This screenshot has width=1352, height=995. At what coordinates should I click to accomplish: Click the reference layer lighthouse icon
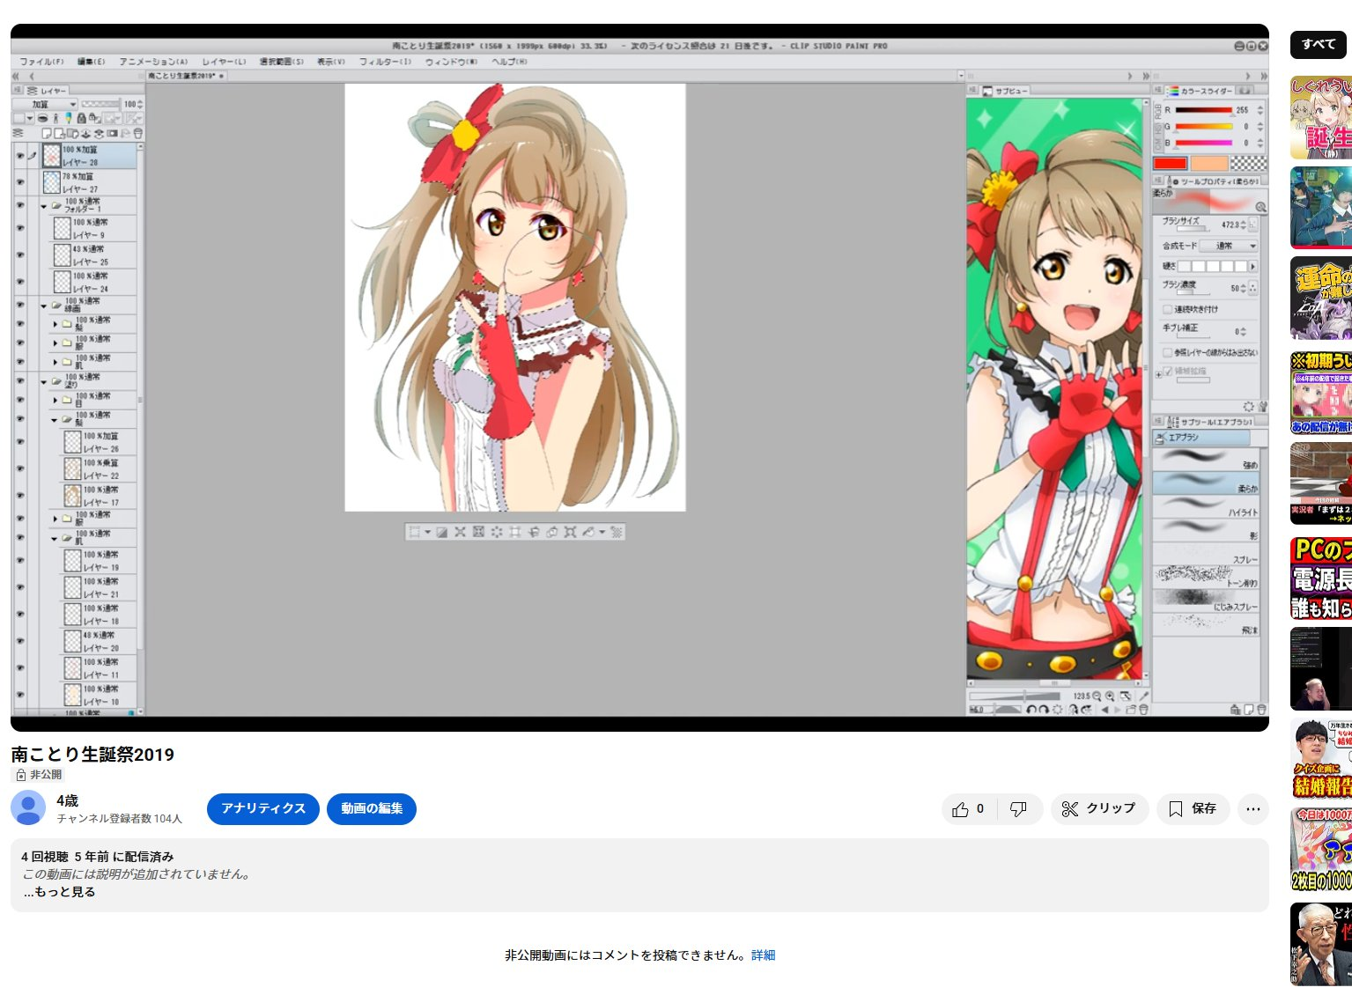pyautogui.click(x=55, y=118)
